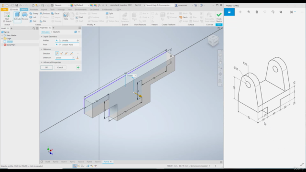Collapse the Input Geometry section
This screenshot has width=306, height=172.
(42, 36)
